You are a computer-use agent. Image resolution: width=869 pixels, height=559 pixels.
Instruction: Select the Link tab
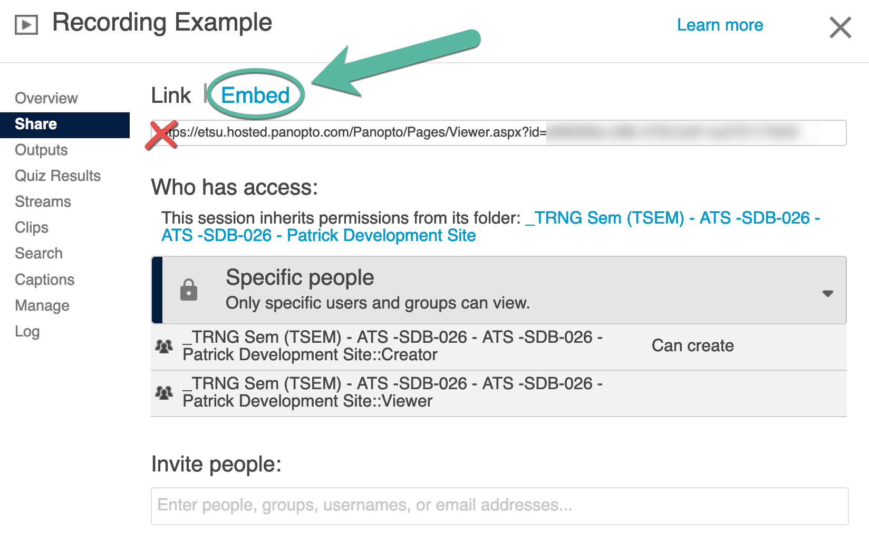point(171,95)
